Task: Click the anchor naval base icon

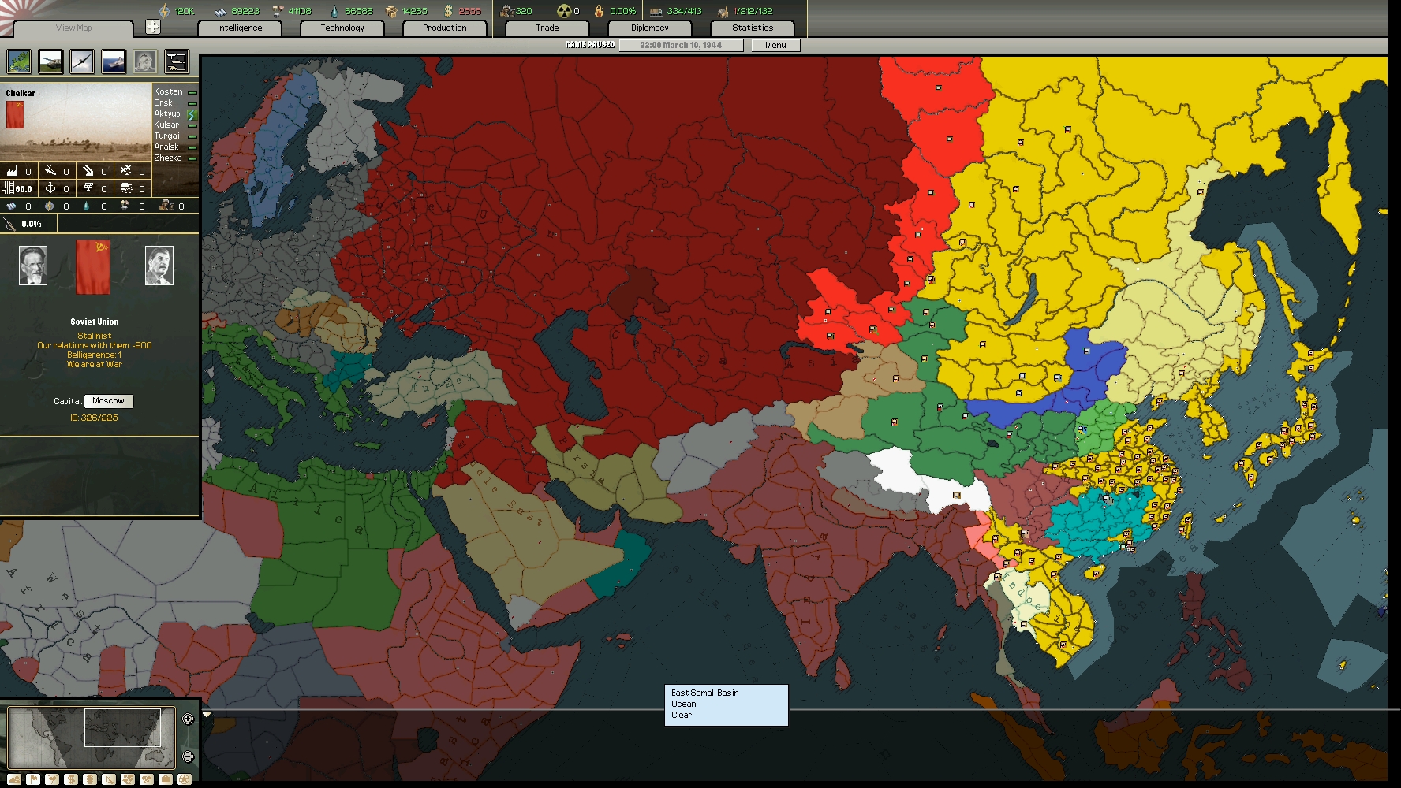Action: pos(50,188)
